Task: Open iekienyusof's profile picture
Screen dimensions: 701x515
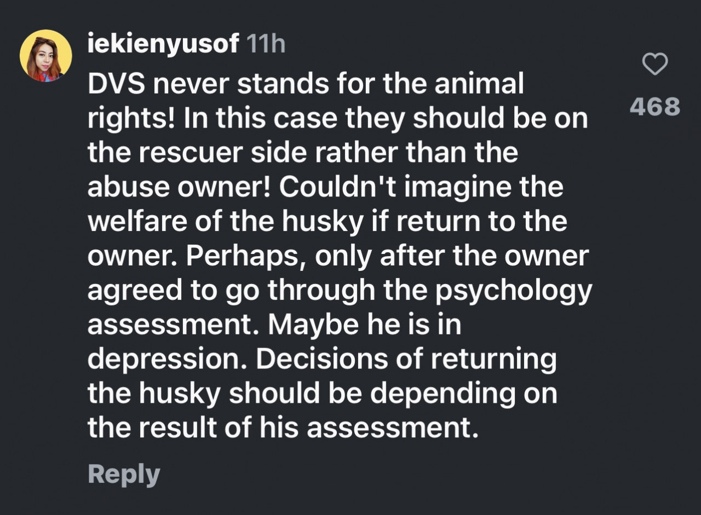Action: click(46, 56)
